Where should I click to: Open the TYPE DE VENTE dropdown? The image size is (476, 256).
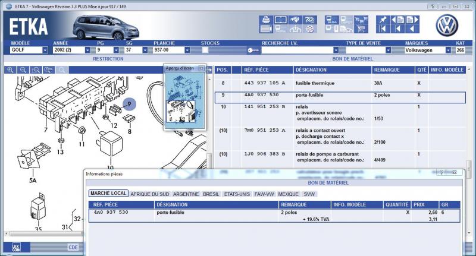[x=388, y=50]
